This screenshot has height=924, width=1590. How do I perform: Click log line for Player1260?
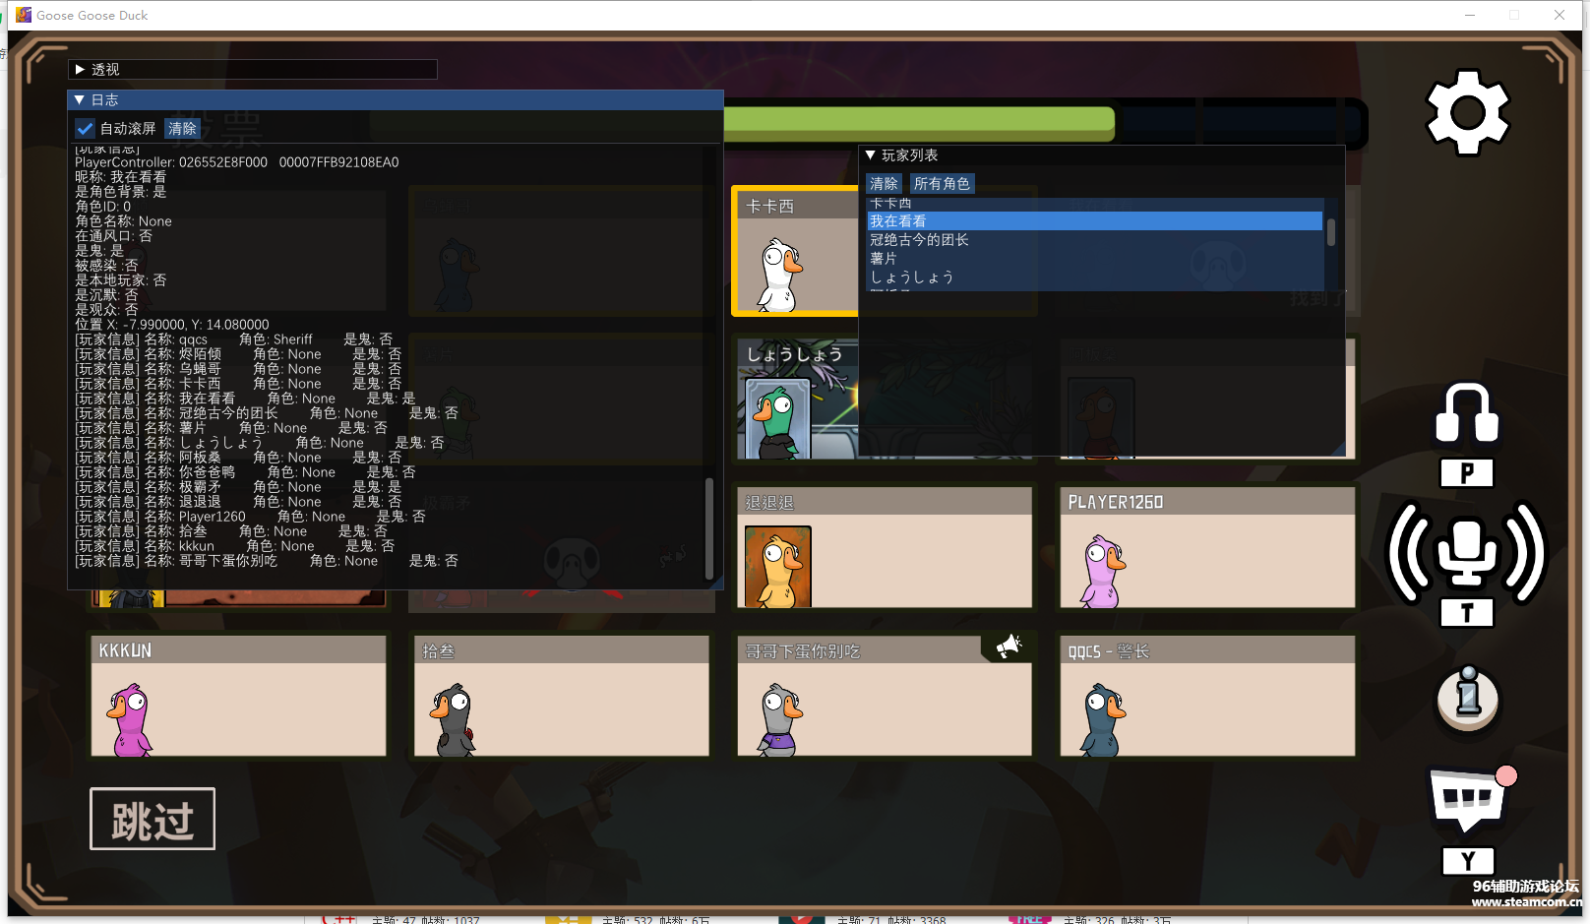(251, 517)
